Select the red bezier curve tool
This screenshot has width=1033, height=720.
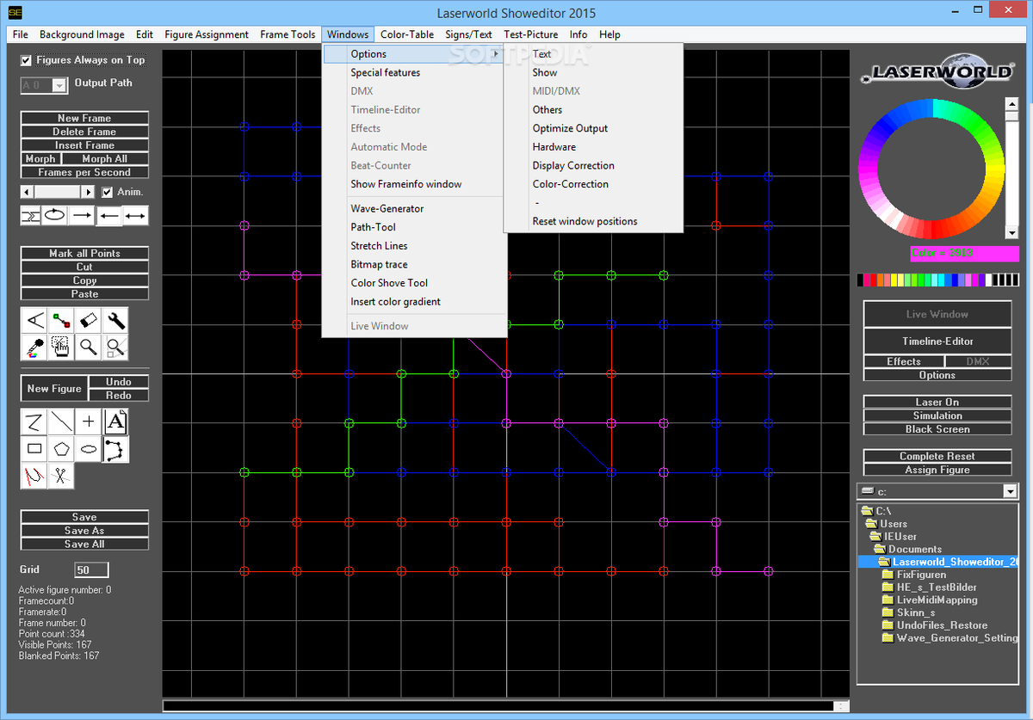coord(34,476)
